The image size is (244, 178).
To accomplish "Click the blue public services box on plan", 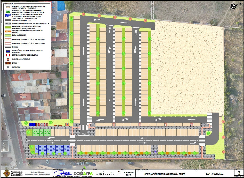I will point(32,125).
